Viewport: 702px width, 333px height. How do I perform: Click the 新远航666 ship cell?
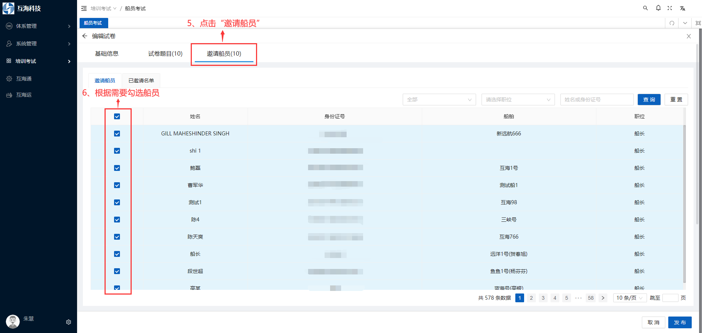coord(509,134)
